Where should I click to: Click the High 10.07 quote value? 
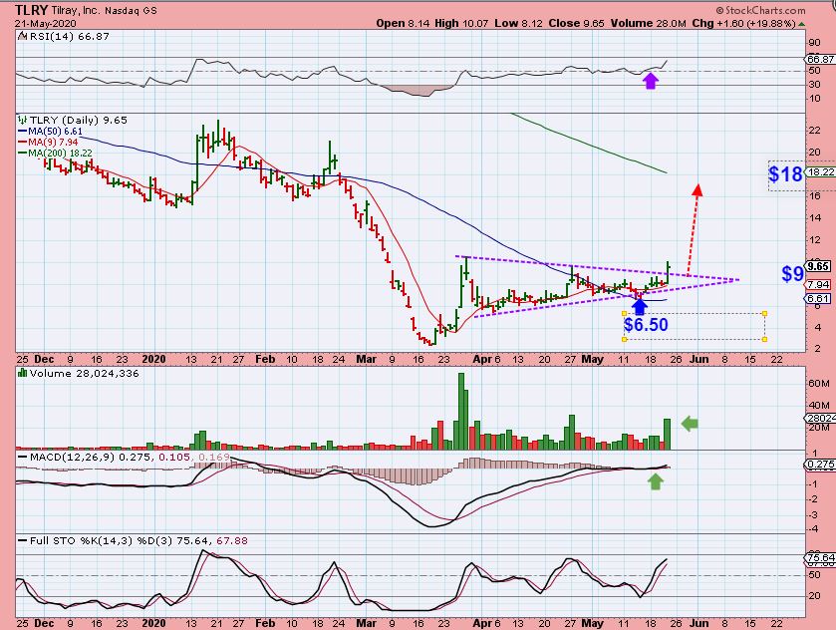(x=461, y=24)
